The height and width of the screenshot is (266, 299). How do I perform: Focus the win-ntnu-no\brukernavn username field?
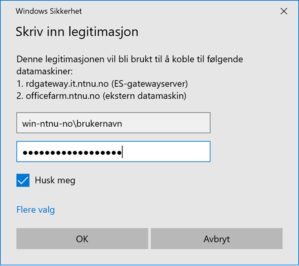click(113, 123)
